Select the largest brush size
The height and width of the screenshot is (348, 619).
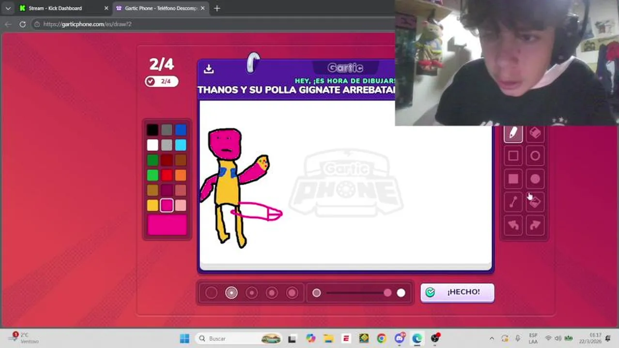pos(292,292)
